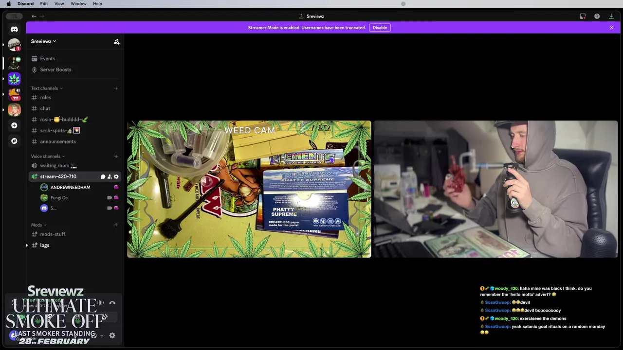Open chat bubble icon on stream-420-710
Viewport: 623px width, 350px height.
[103, 176]
